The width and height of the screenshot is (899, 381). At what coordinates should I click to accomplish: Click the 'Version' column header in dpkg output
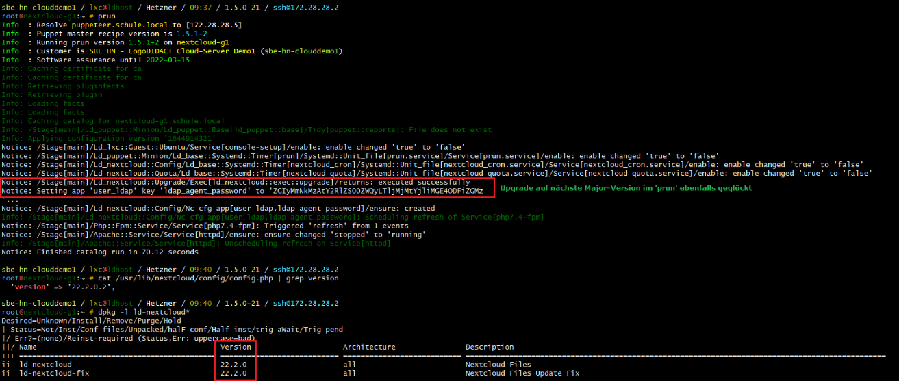coord(236,347)
